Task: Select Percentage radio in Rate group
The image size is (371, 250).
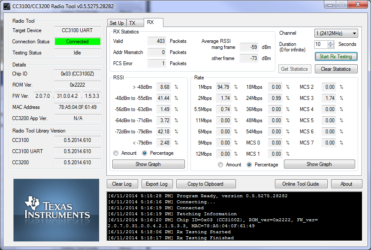Action: (x=249, y=165)
